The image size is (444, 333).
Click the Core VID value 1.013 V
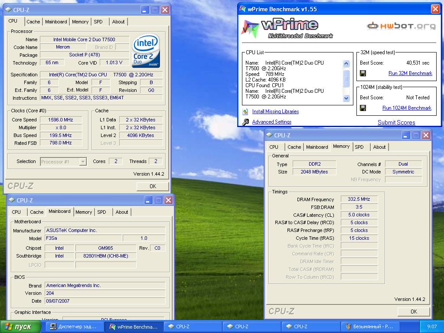tap(114, 62)
